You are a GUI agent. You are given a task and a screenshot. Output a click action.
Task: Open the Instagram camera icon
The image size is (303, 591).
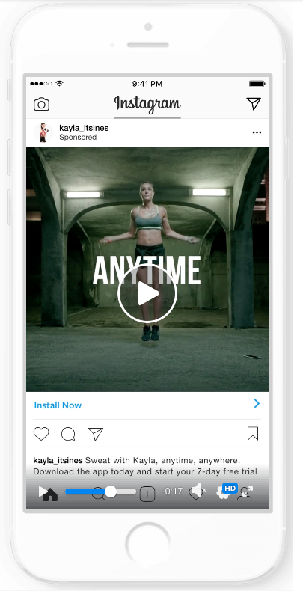[41, 105]
